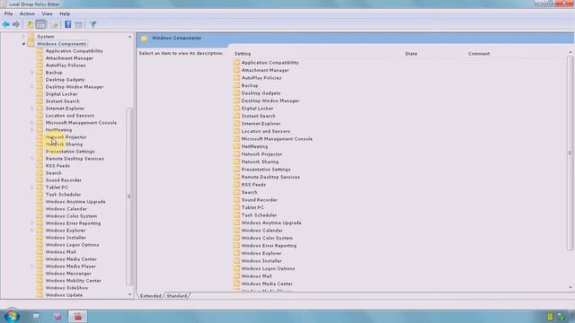The width and height of the screenshot is (575, 323).
Task: Click the Forward arrow toolbar icon
Action: (16, 24)
